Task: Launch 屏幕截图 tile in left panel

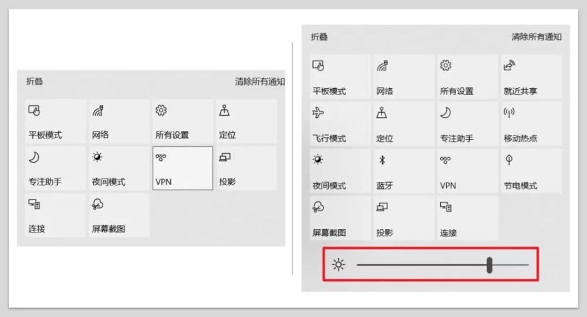Action: tap(119, 215)
